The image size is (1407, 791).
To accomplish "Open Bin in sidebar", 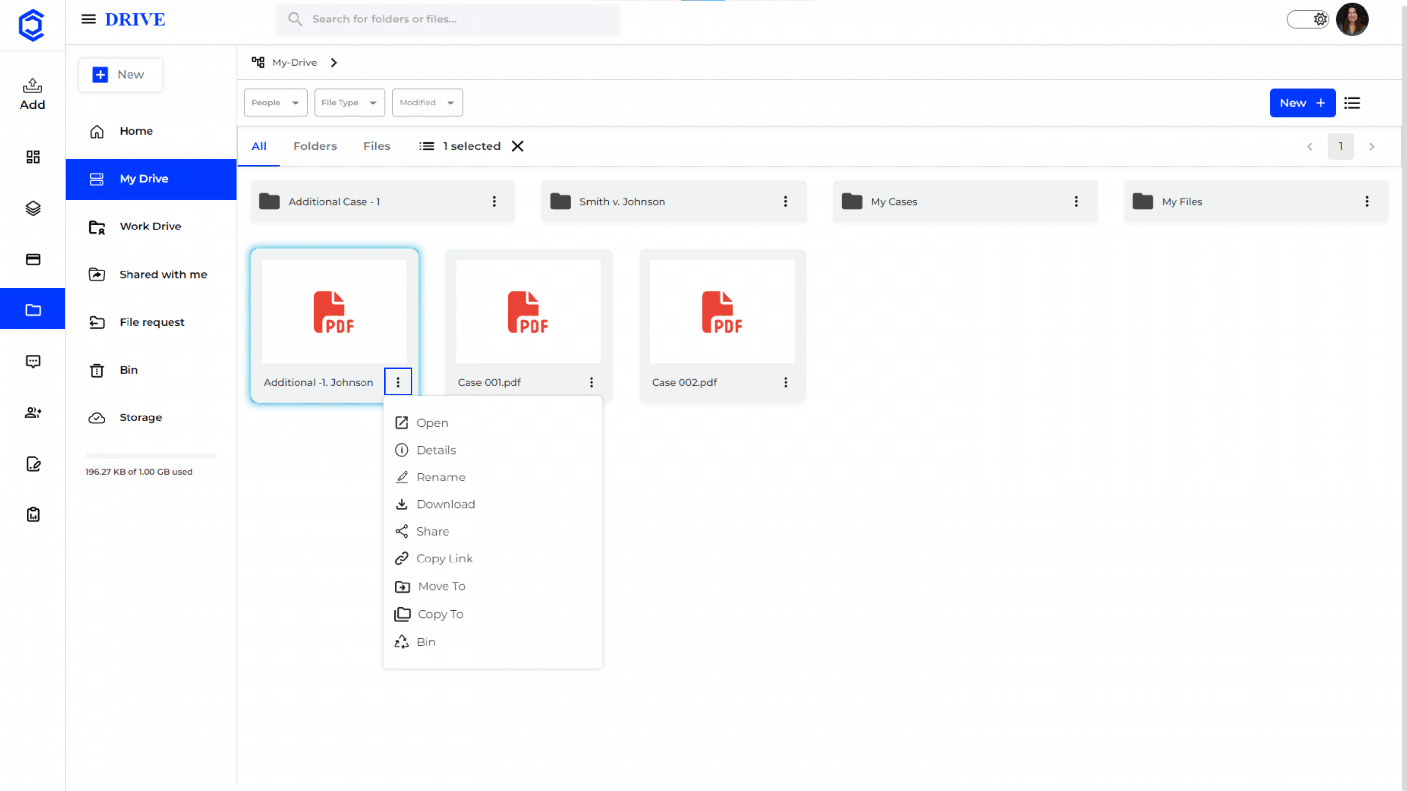I will (151, 370).
